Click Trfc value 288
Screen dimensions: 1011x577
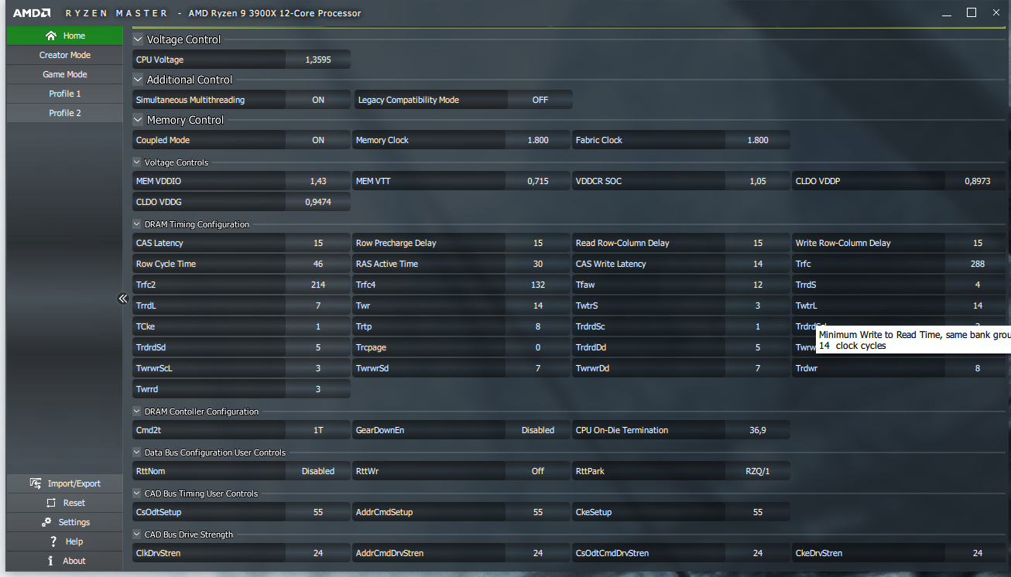[x=978, y=264]
